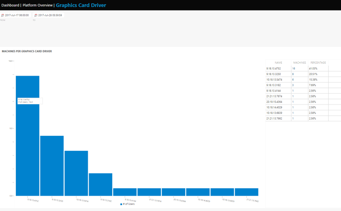Viewport: 341px width, 211px height.
Task: Open the TO date calendar icon
Action: tap(36, 15)
